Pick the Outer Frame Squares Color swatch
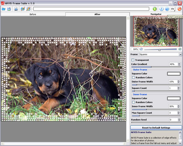The width and height of the screenshot is (183, 146). (x=174, y=74)
